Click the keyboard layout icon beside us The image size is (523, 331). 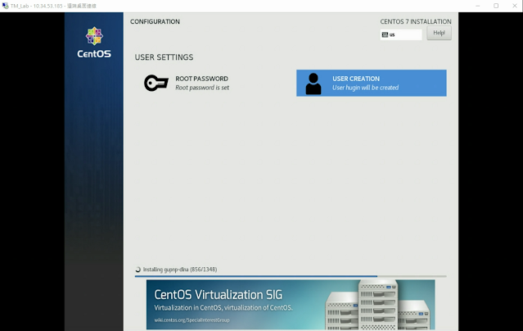[385, 34]
